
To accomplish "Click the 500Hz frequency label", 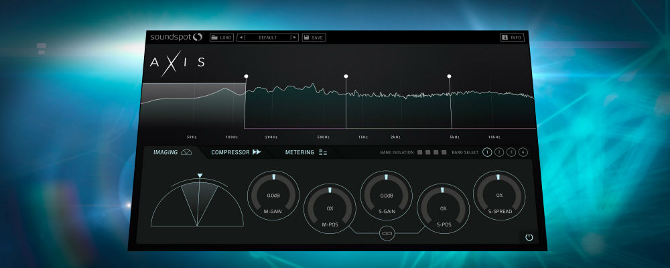I will point(324,137).
